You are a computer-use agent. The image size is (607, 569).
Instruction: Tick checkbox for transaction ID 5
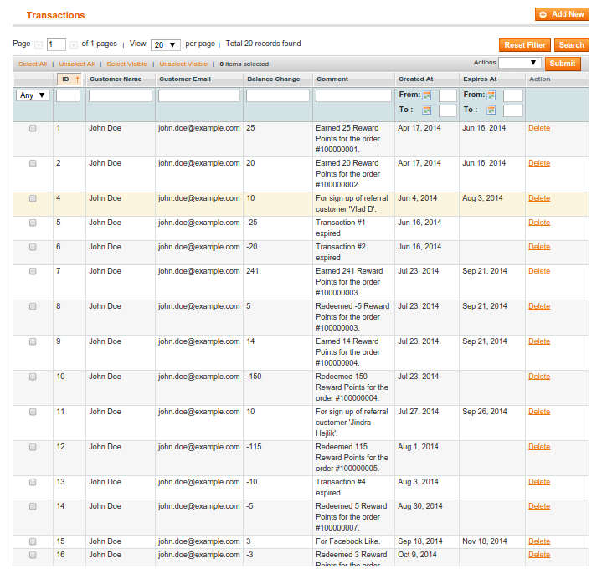(33, 223)
